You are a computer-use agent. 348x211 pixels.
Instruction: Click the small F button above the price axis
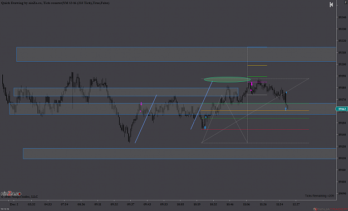click(346, 2)
